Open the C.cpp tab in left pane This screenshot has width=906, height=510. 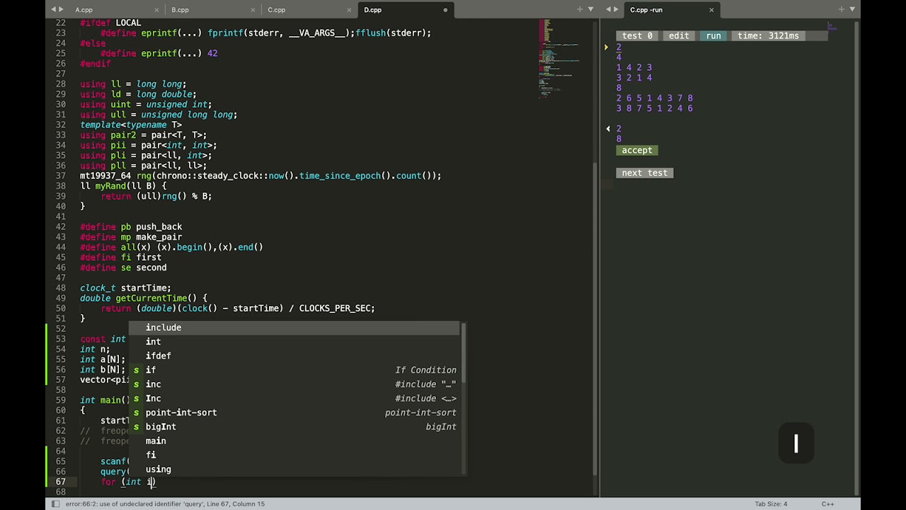276,10
